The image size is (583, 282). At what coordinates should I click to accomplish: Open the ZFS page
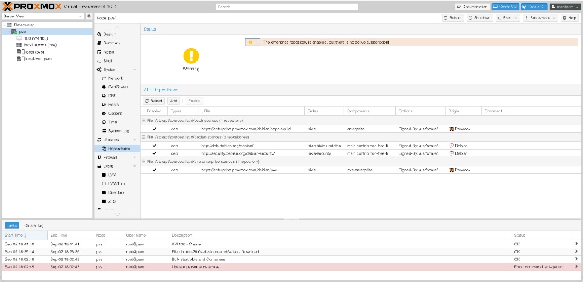(116, 201)
